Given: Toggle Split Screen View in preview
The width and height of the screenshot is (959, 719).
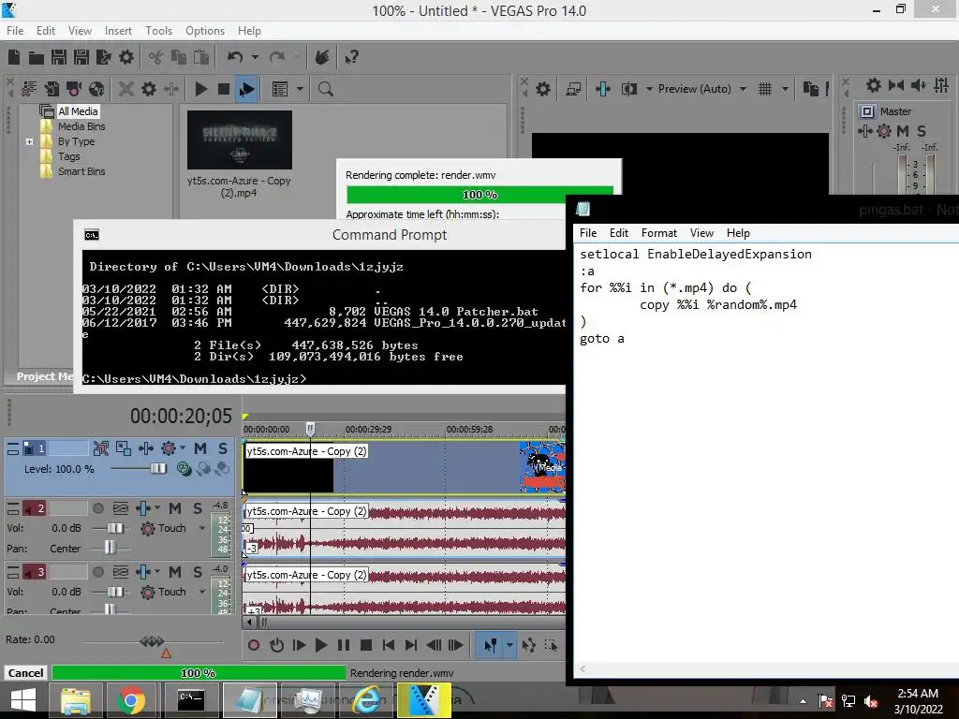Looking at the screenshot, I should click(628, 89).
